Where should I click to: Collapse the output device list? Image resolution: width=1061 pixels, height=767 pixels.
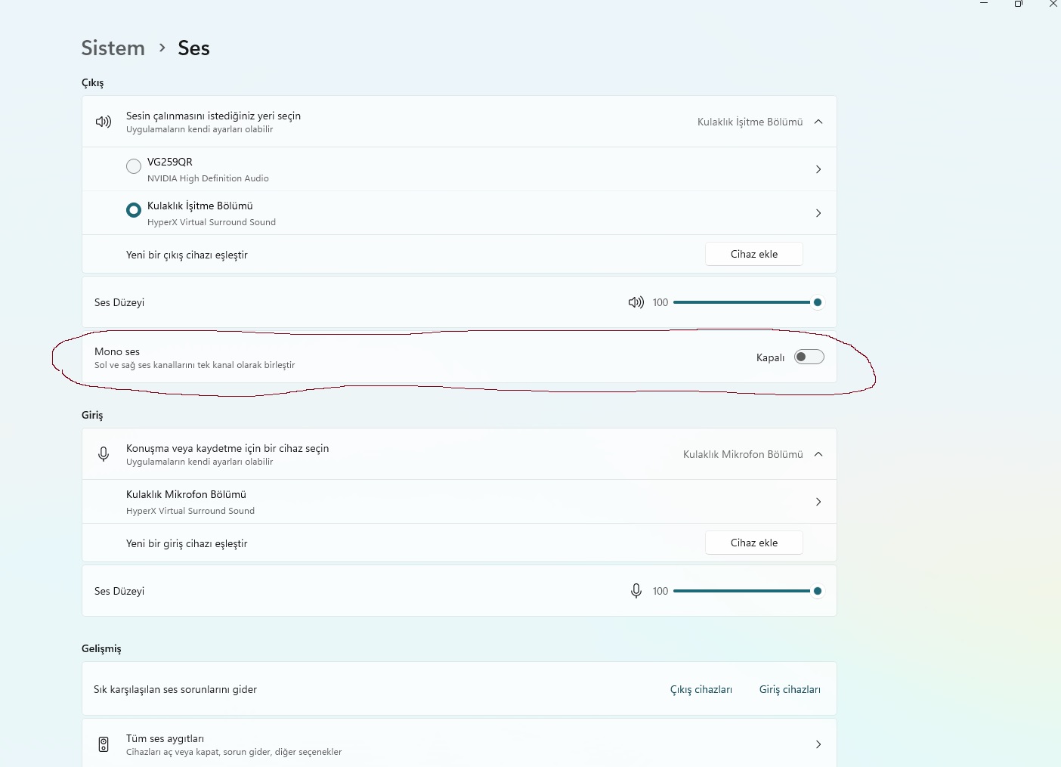pos(818,122)
